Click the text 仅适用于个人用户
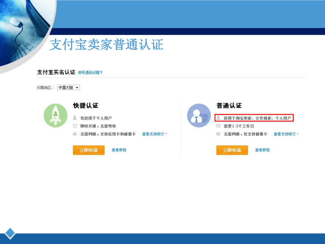This screenshot has width=325, height=244. (x=96, y=118)
